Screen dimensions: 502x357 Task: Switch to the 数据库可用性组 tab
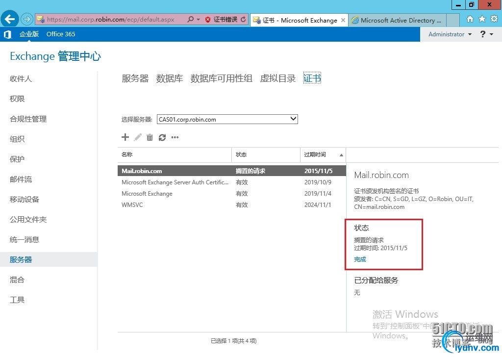(221, 78)
